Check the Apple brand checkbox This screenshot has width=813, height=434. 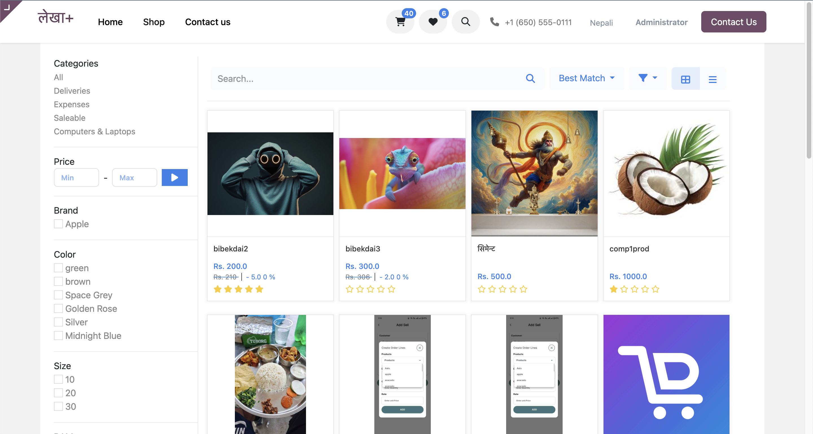pos(58,224)
